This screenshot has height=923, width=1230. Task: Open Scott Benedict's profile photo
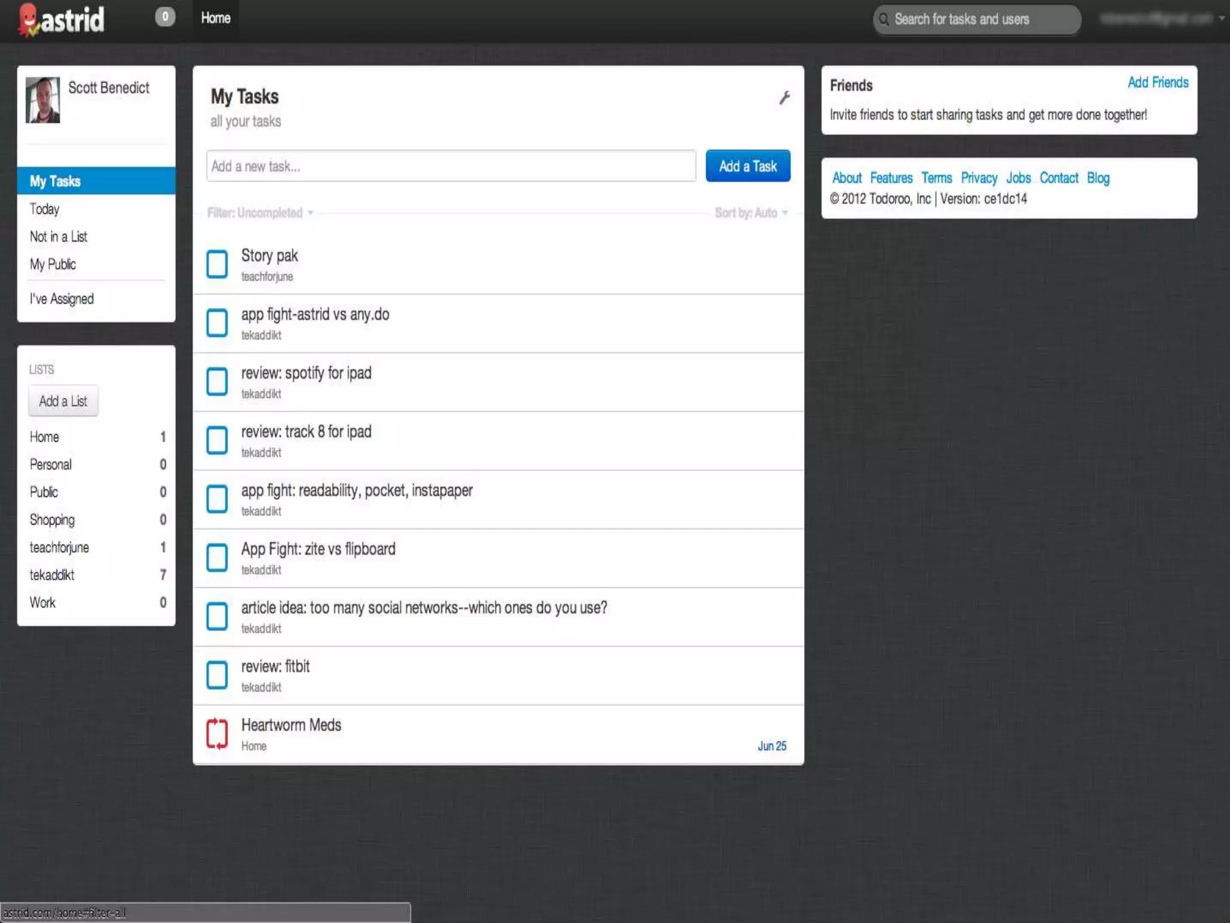43,100
